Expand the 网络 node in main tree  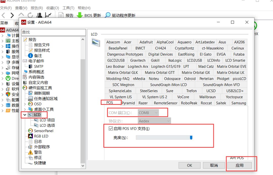coord(2,73)
